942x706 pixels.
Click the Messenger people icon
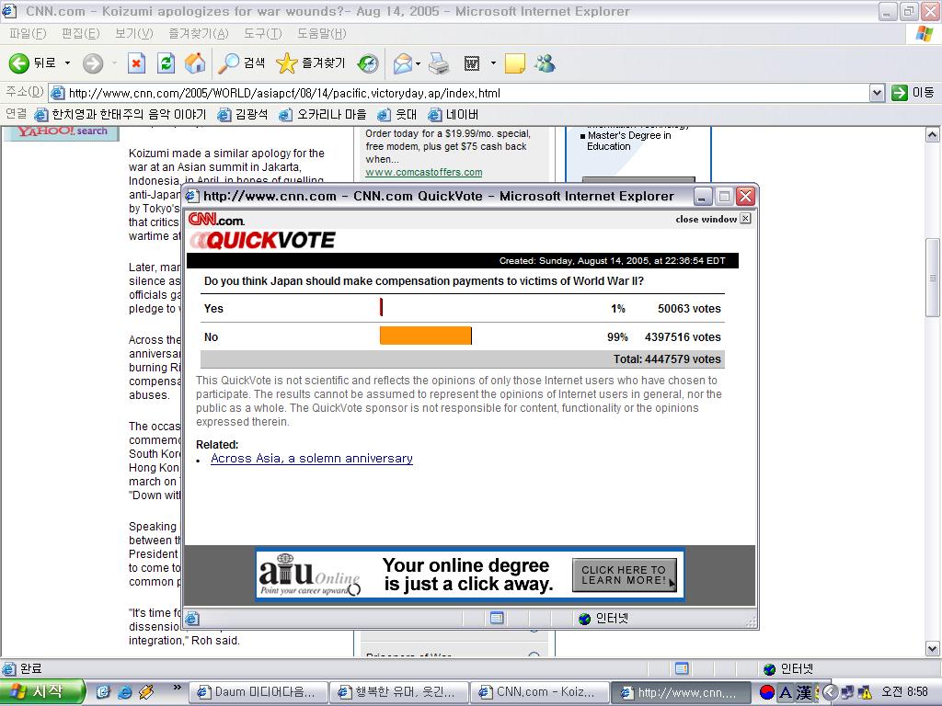(x=545, y=63)
